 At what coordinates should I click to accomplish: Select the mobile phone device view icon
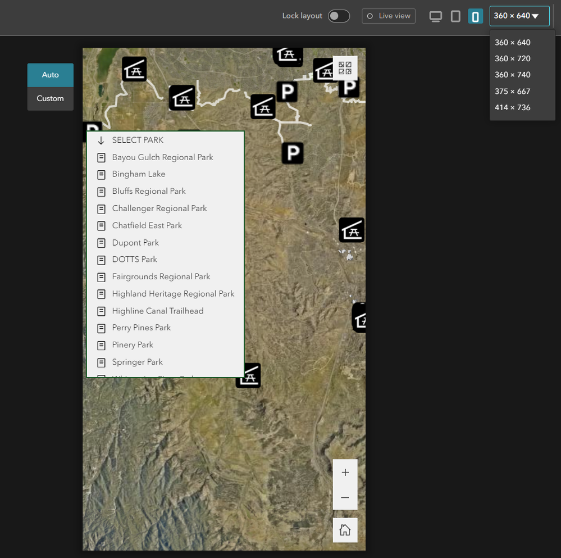(x=475, y=16)
